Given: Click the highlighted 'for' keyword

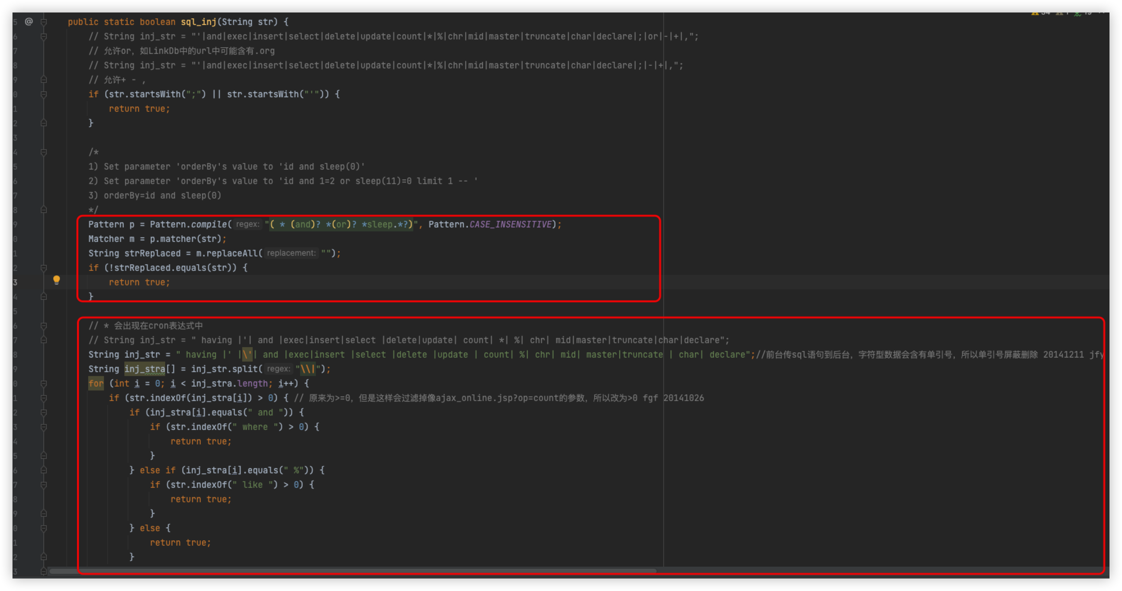Looking at the screenshot, I should pos(96,383).
